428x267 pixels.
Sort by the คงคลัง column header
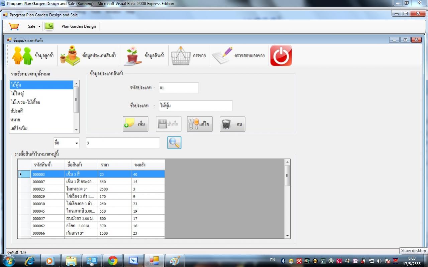click(x=148, y=165)
